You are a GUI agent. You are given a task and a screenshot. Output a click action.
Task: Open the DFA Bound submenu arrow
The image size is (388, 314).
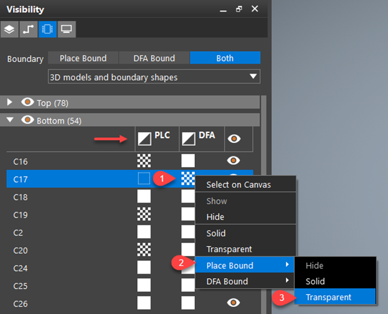tap(287, 280)
